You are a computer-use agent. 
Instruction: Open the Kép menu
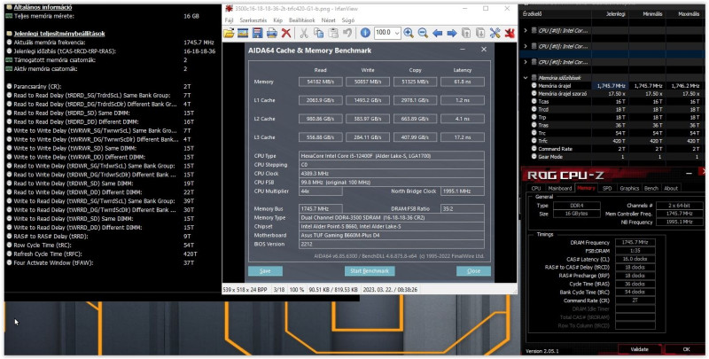(x=278, y=20)
